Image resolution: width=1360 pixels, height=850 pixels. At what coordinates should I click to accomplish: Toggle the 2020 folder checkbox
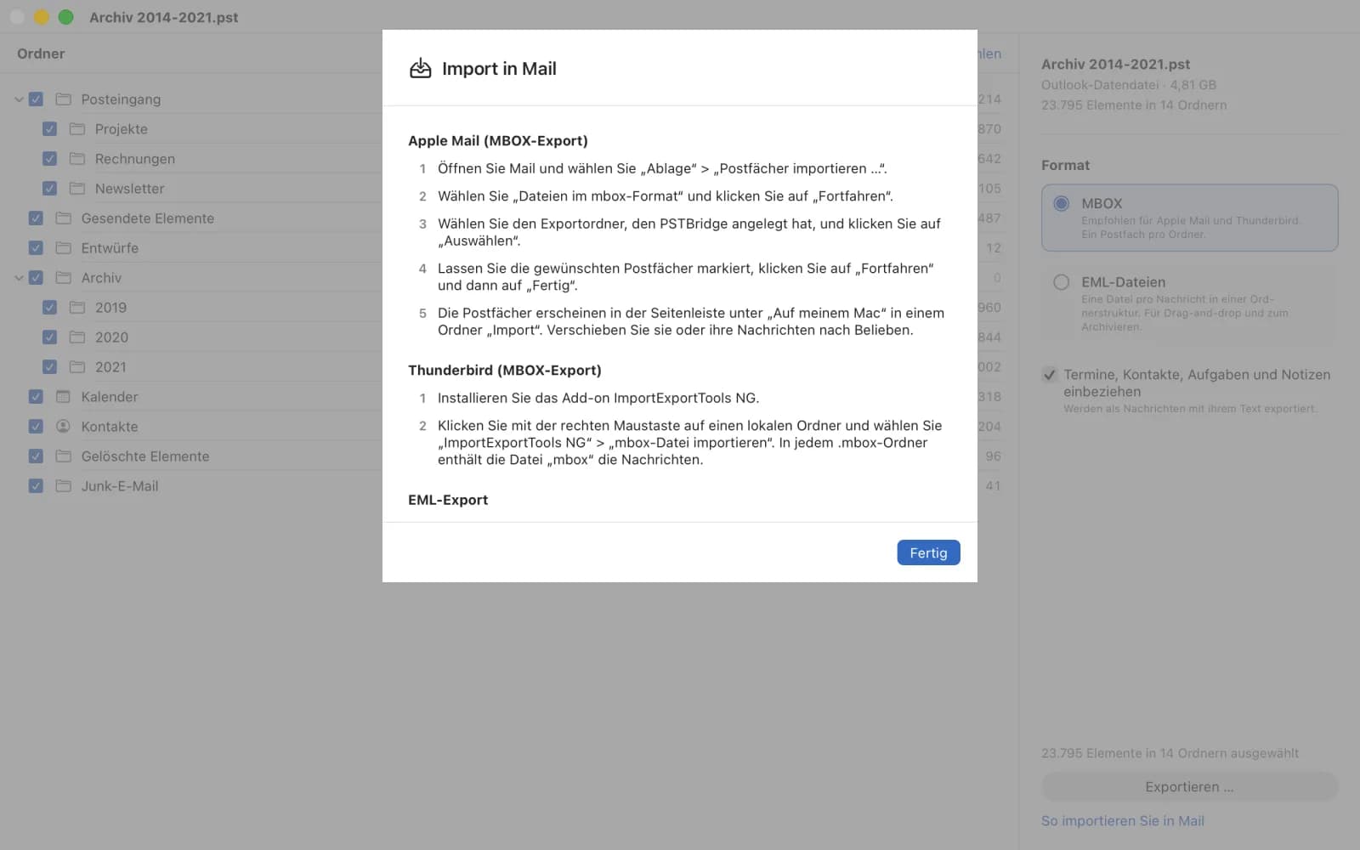(x=49, y=337)
